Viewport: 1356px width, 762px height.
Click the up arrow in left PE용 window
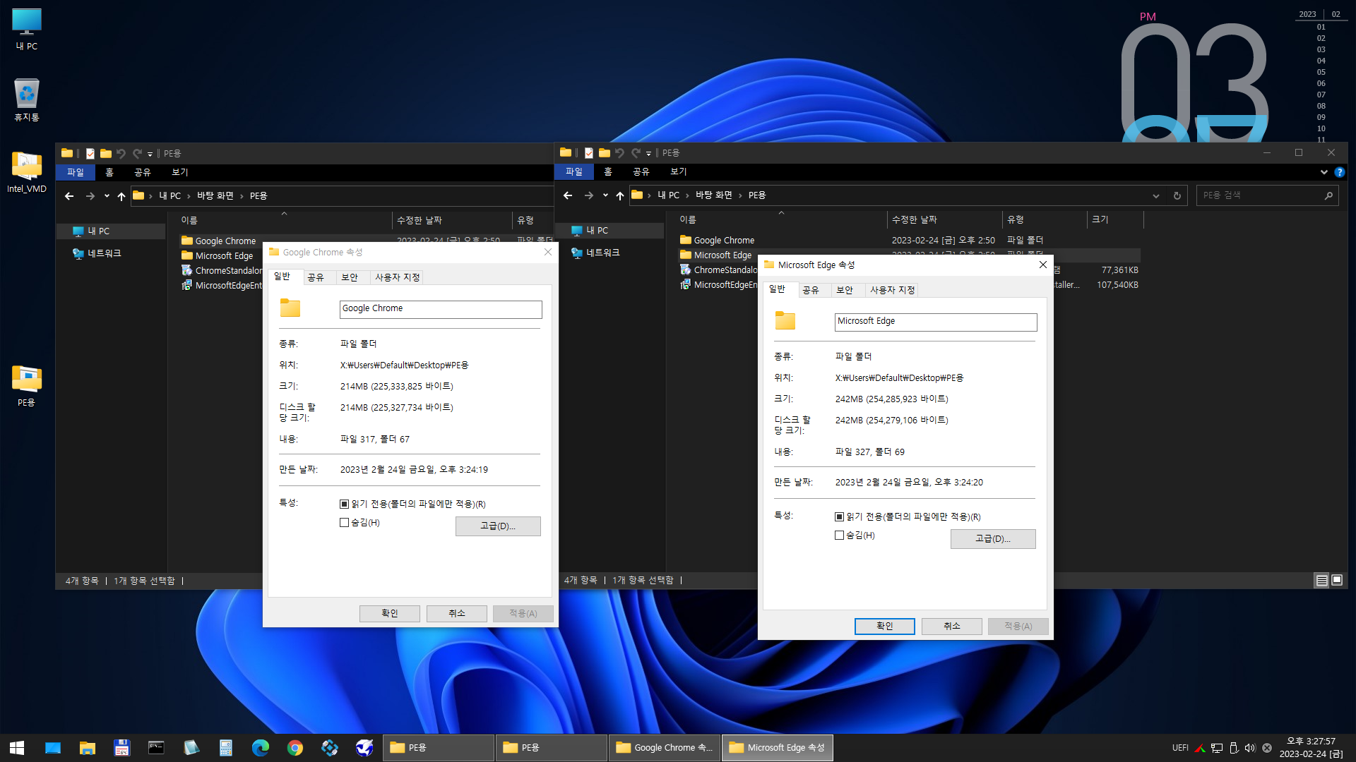click(121, 196)
